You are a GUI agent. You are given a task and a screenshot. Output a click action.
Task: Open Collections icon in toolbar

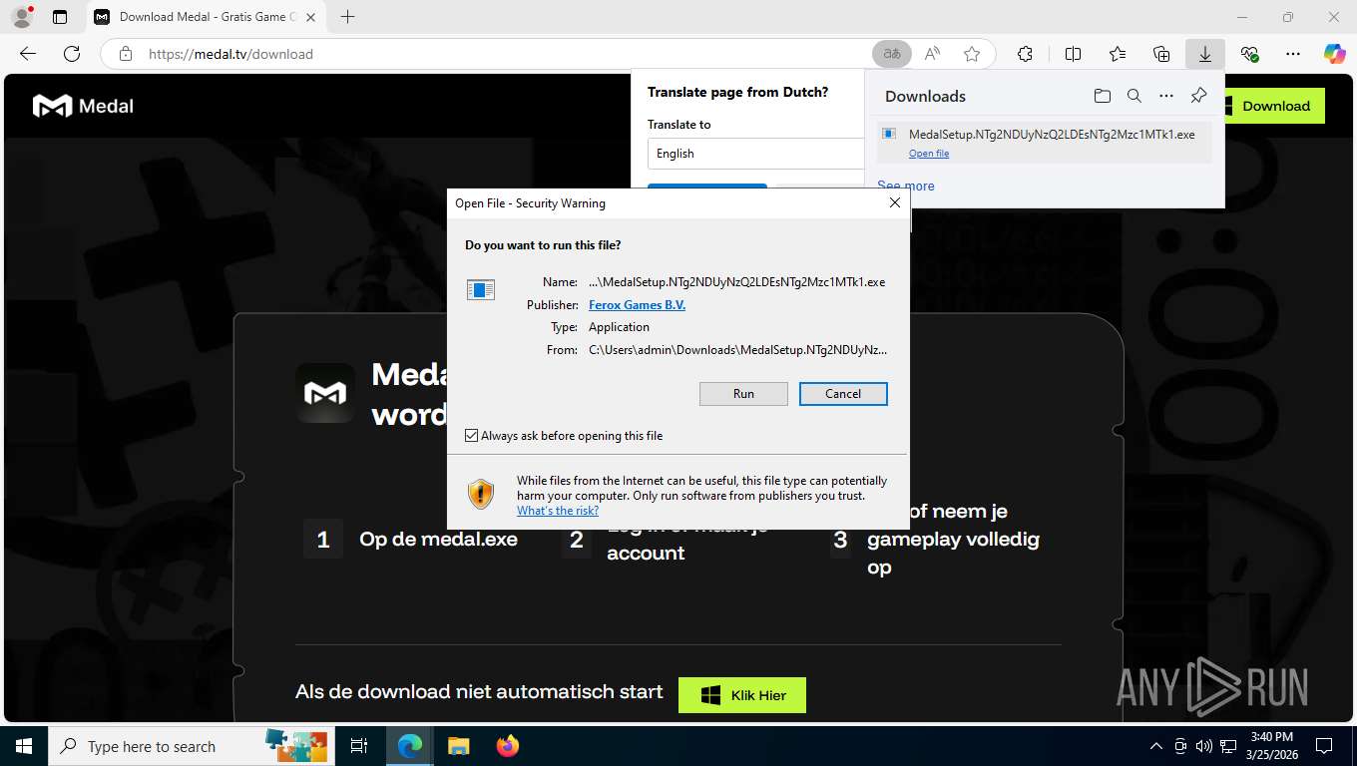[x=1161, y=54]
